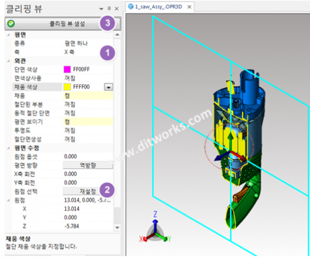The width and height of the screenshot is (310, 260).
Task: Click the X coordinate value 13.014
Action: [72, 209]
